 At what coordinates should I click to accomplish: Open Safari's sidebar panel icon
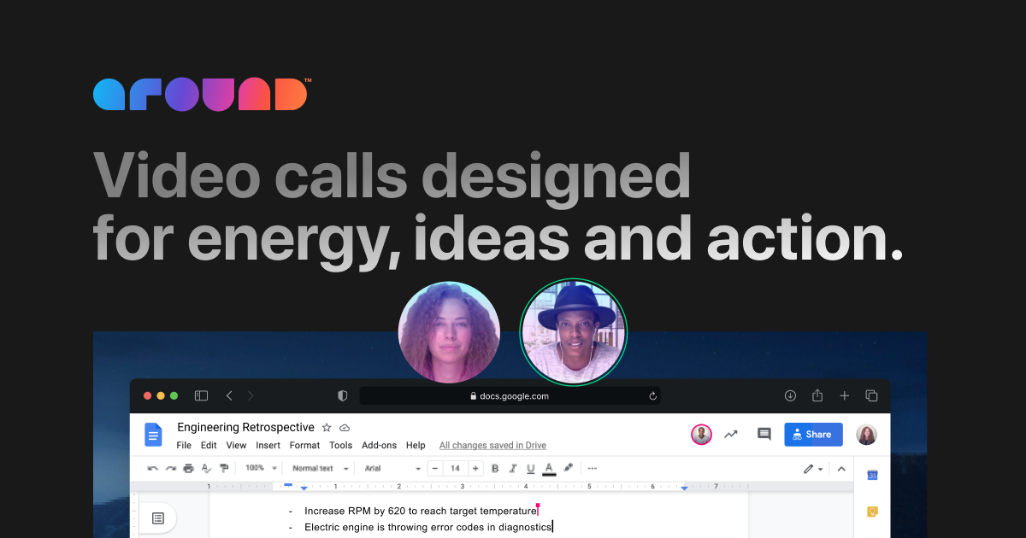coord(202,395)
